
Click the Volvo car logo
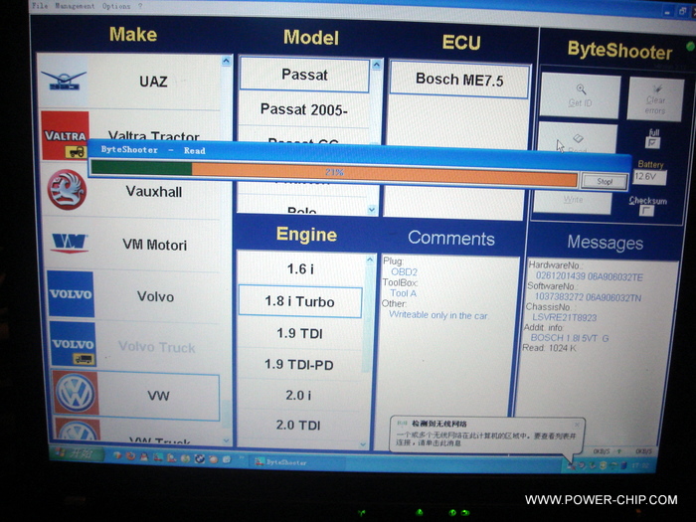pyautogui.click(x=71, y=294)
